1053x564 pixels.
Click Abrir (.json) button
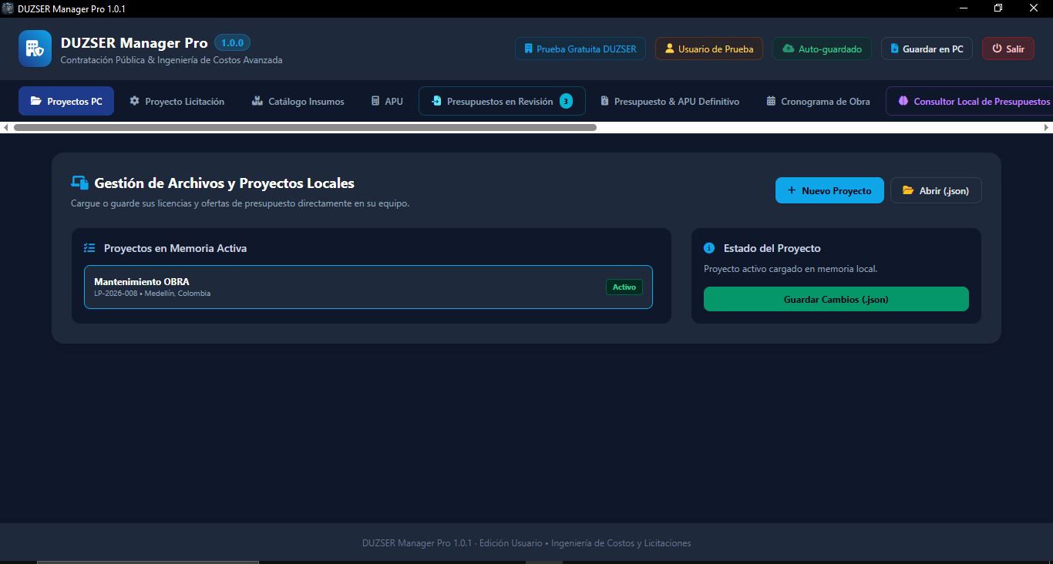pos(936,190)
